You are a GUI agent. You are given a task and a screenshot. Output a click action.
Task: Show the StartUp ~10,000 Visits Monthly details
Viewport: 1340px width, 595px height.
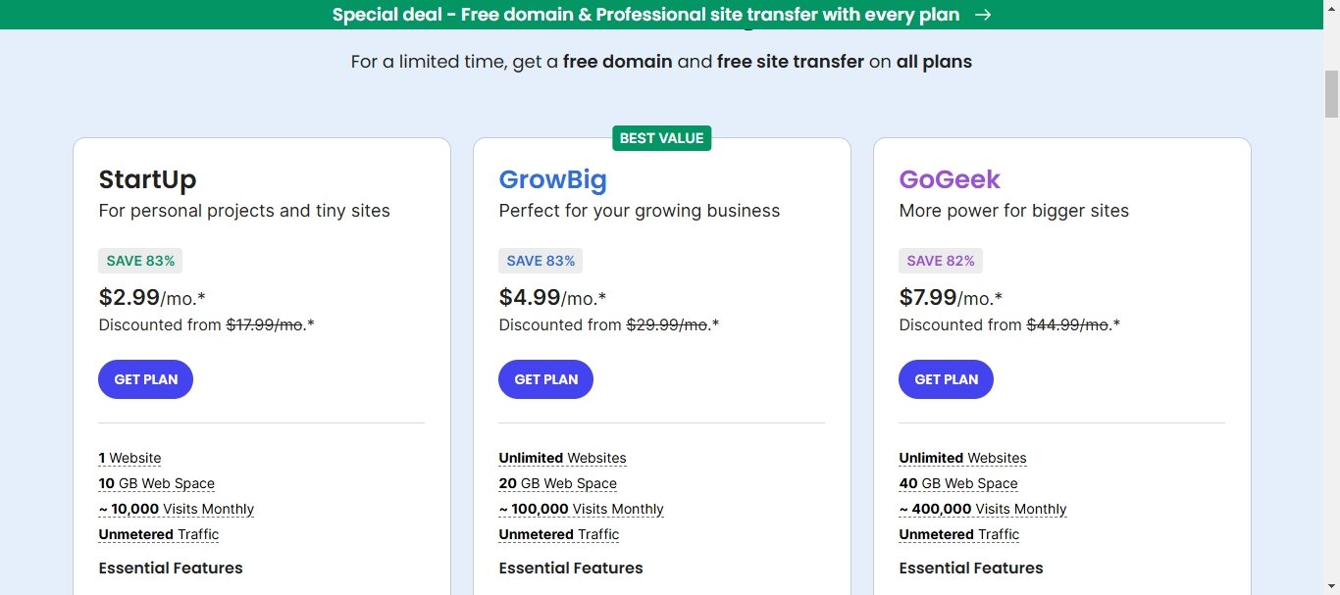pyautogui.click(x=176, y=509)
